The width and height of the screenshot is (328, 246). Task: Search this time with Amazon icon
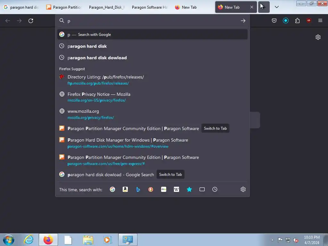[x=125, y=190]
